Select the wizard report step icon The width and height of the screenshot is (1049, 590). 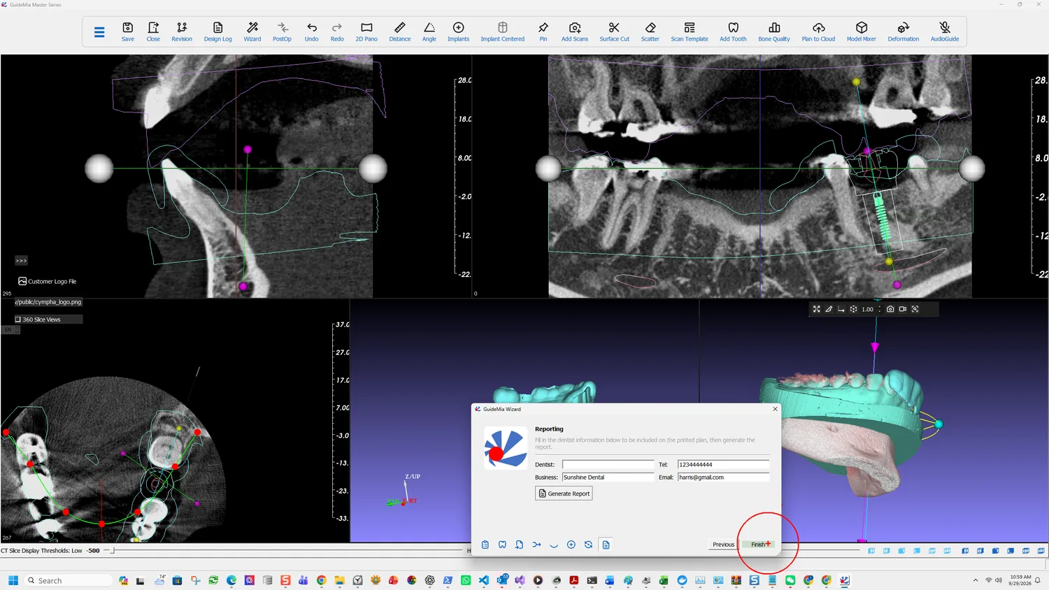pos(606,545)
